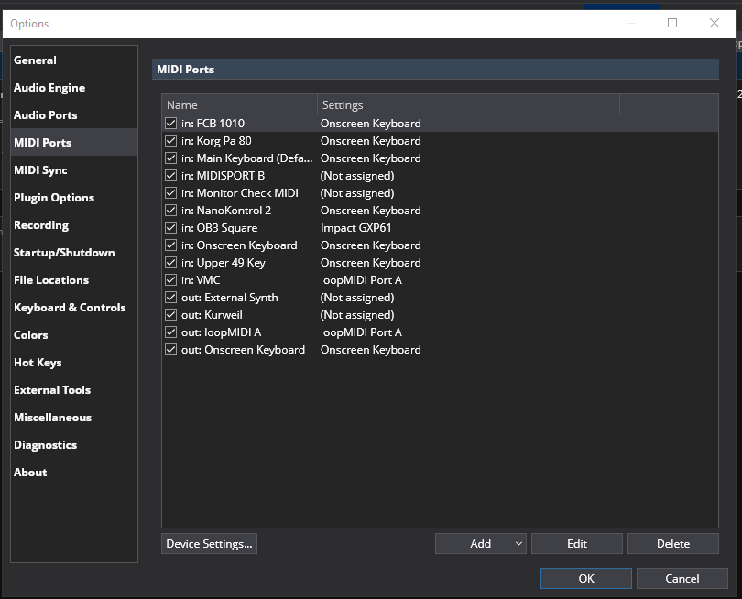Image resolution: width=742 pixels, height=599 pixels.
Task: Select Keyboard & Controls in sidebar
Action: (x=70, y=308)
